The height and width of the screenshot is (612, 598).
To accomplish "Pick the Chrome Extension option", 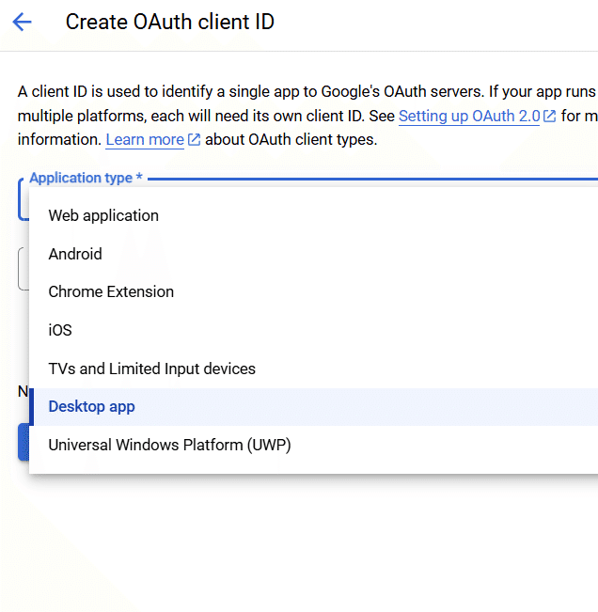I will [313, 292].
